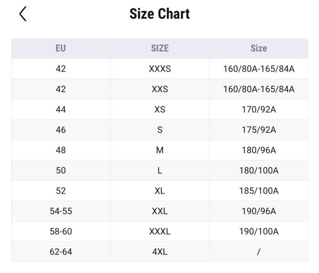319x273 pixels.
Task: Click the XS size cell
Action: (x=159, y=110)
